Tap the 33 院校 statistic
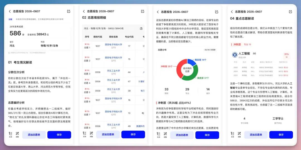301x150 pixels. (x=166, y=91)
